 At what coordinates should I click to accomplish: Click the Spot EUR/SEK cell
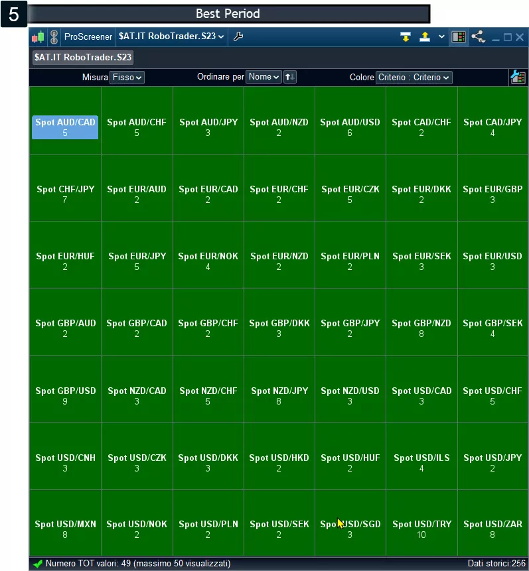coord(421,255)
